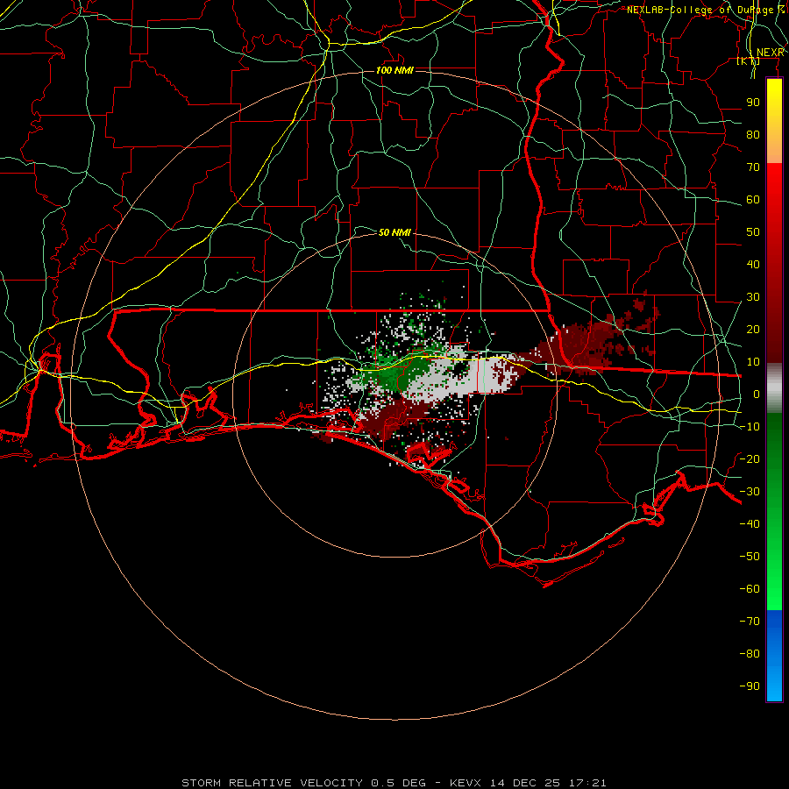The width and height of the screenshot is (789, 789).
Task: Select the -70 scale value
Action: tap(750, 622)
